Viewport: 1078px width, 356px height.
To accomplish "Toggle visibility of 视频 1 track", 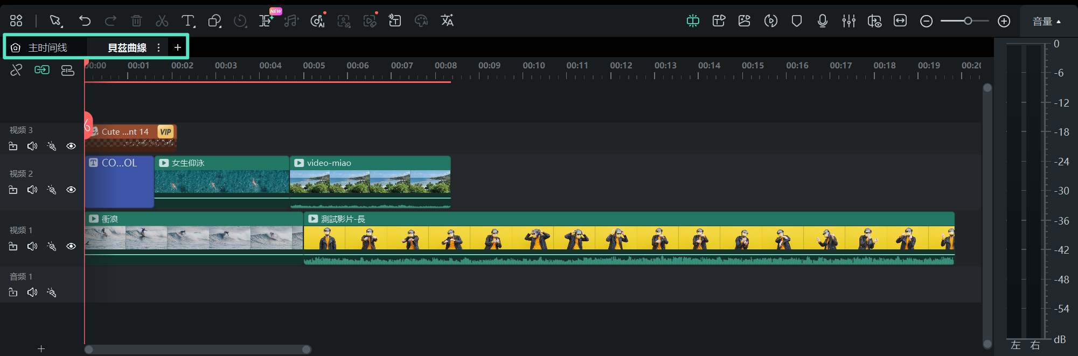I will click(71, 247).
